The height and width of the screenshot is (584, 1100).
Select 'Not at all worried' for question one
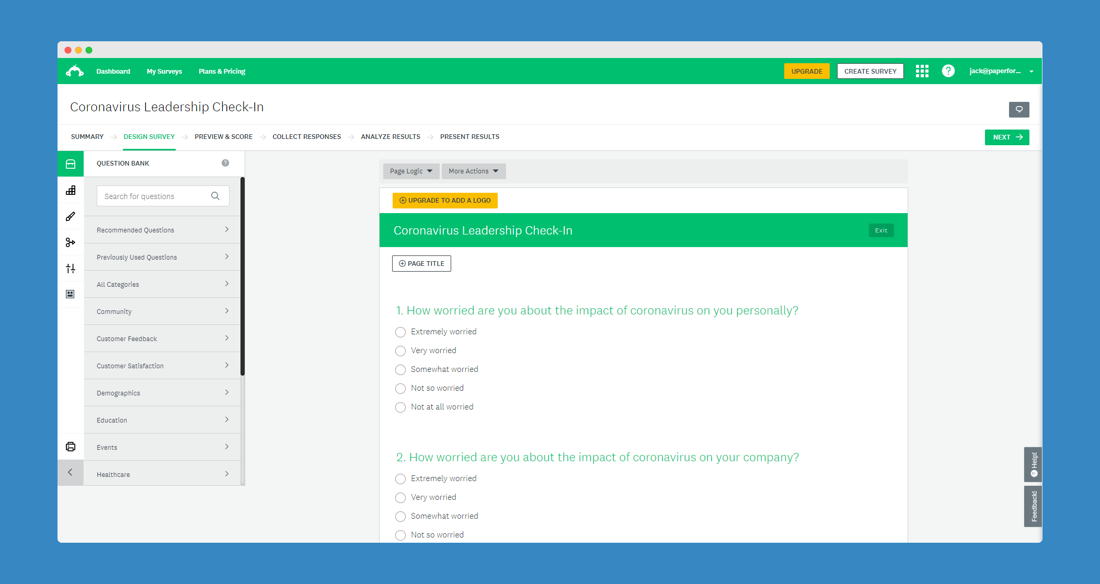point(400,407)
